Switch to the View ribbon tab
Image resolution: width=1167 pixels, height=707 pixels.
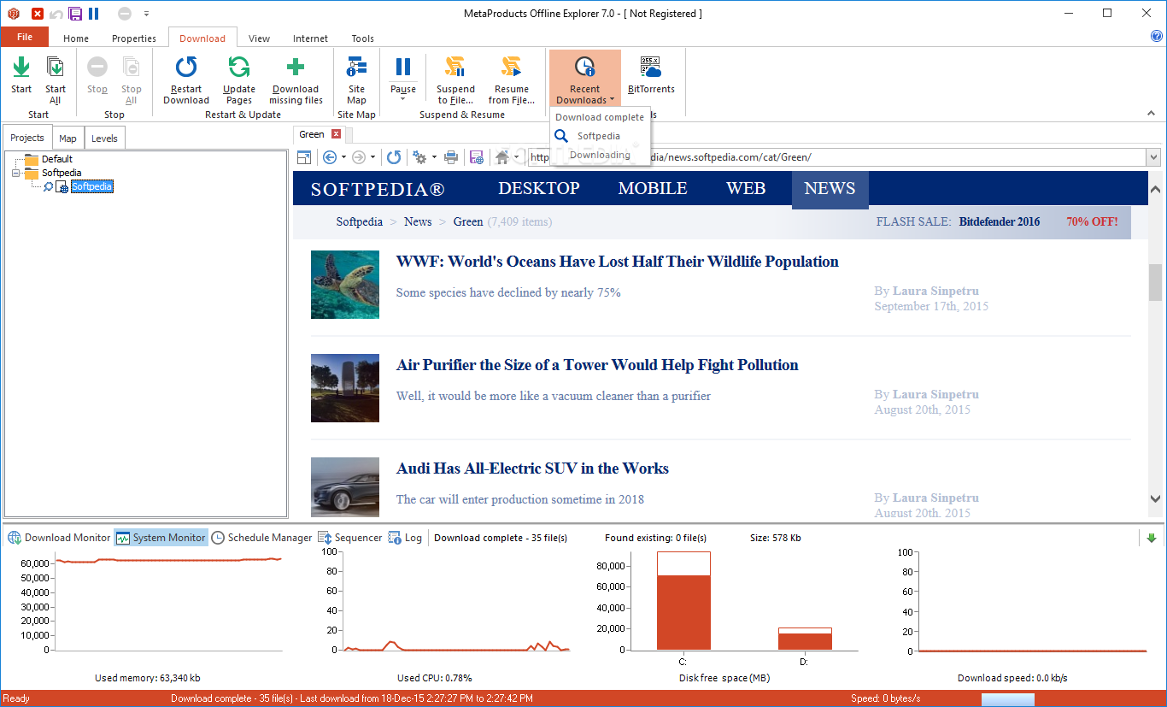259,38
